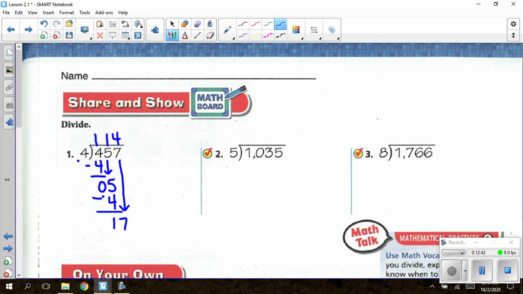Viewport: 523px width, 294px height.
Task: Open toolbar settings gear
Action: click(x=514, y=24)
